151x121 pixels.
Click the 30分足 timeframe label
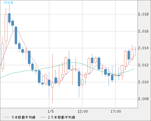(8, 3)
